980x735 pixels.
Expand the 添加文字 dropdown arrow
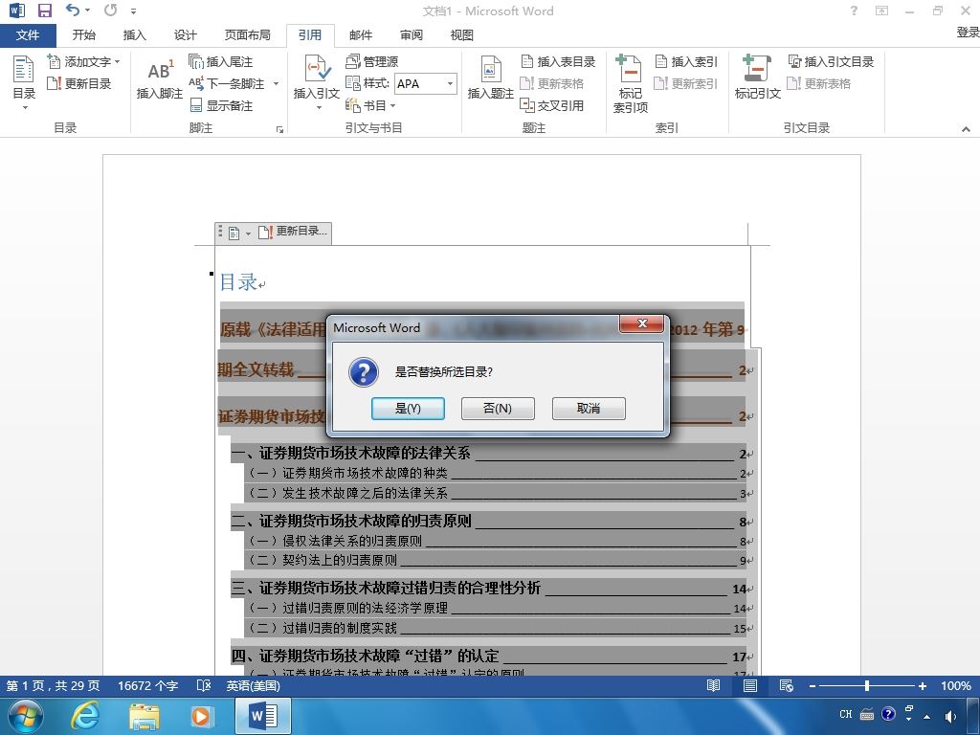coord(117,62)
